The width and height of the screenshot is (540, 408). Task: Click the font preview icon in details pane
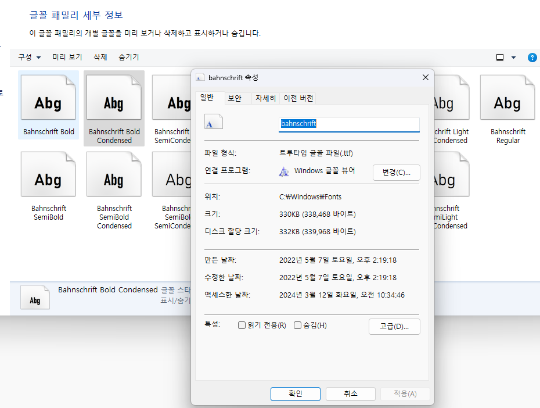click(x=35, y=297)
